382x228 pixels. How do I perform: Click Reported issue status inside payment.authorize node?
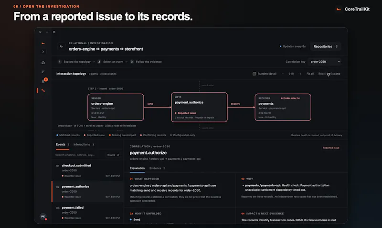(x=185, y=113)
